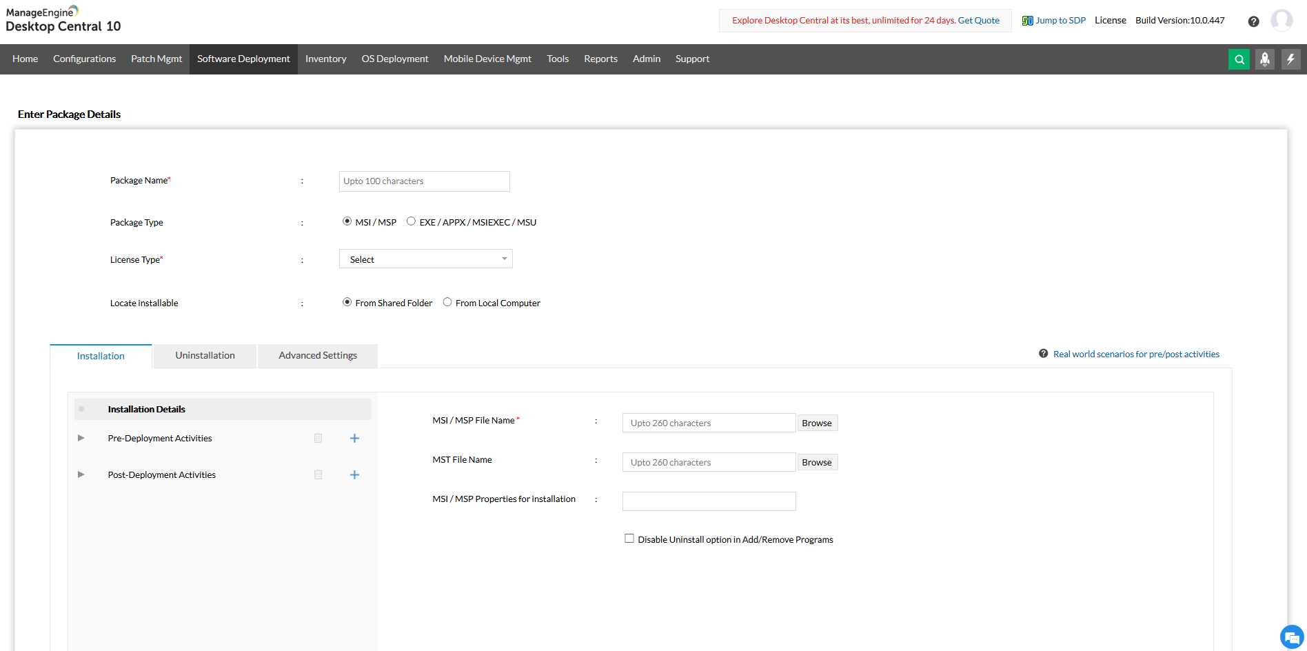1307x651 pixels.
Task: Add a Post-Deployment activity with the plus icon
Action: (354, 474)
